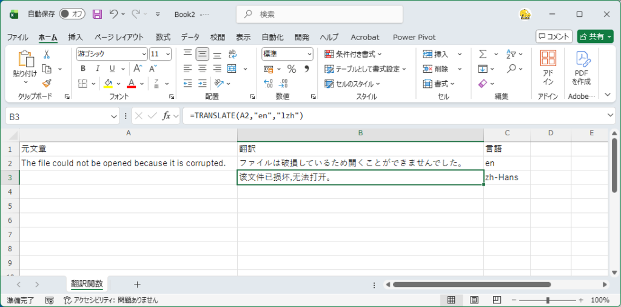The image size is (621, 307).
Task: Click the AutoSum sigma icon
Action: click(483, 54)
